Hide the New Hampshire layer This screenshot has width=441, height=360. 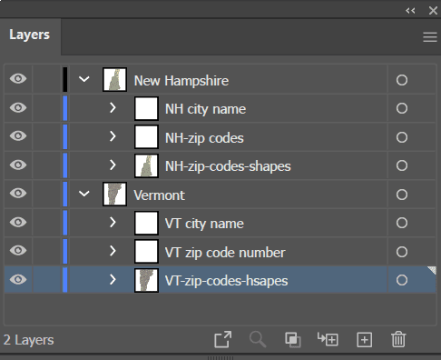click(x=18, y=79)
